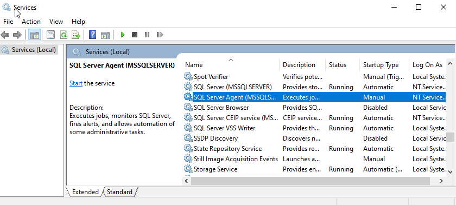Select Still Image Acquisition Events service name
Image resolution: width=456 pixels, height=205 pixels.
point(236,159)
